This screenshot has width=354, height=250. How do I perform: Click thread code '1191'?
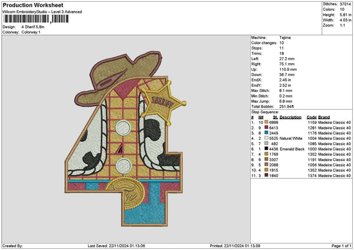point(312,160)
